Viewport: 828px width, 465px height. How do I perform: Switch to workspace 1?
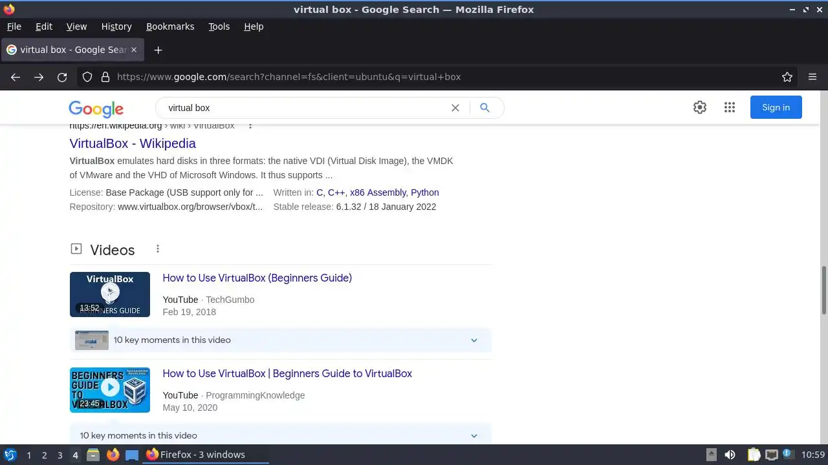point(28,455)
